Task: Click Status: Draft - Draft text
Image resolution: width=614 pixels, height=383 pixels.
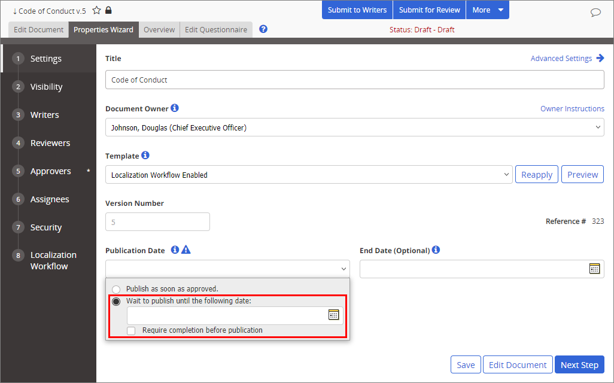Action: click(422, 30)
